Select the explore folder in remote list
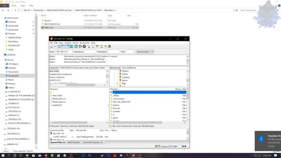 click(x=116, y=105)
